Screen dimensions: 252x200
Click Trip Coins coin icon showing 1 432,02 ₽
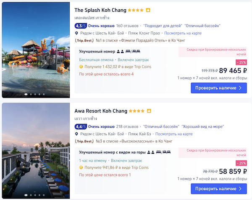pos(81,67)
